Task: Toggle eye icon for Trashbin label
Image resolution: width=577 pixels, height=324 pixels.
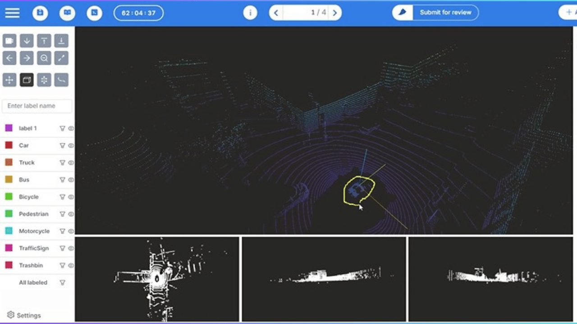Action: pos(71,265)
